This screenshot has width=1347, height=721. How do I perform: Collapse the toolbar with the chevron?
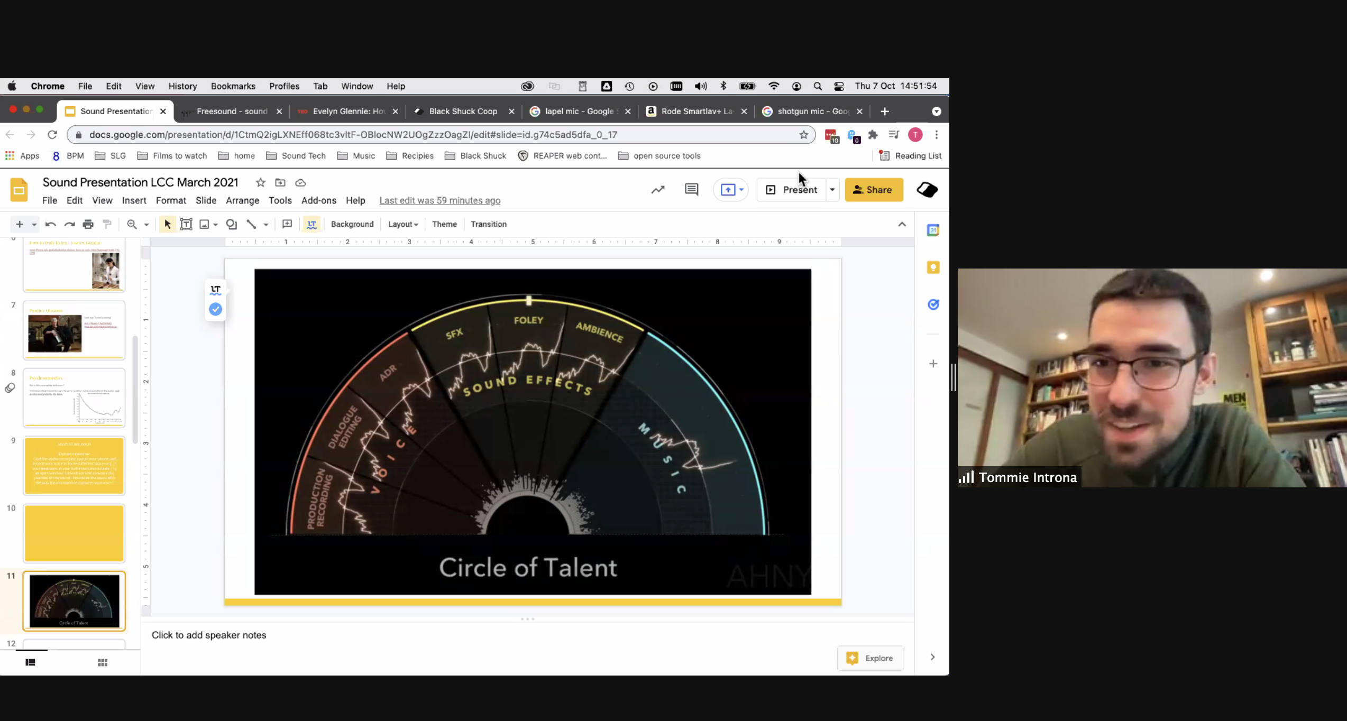coord(902,224)
